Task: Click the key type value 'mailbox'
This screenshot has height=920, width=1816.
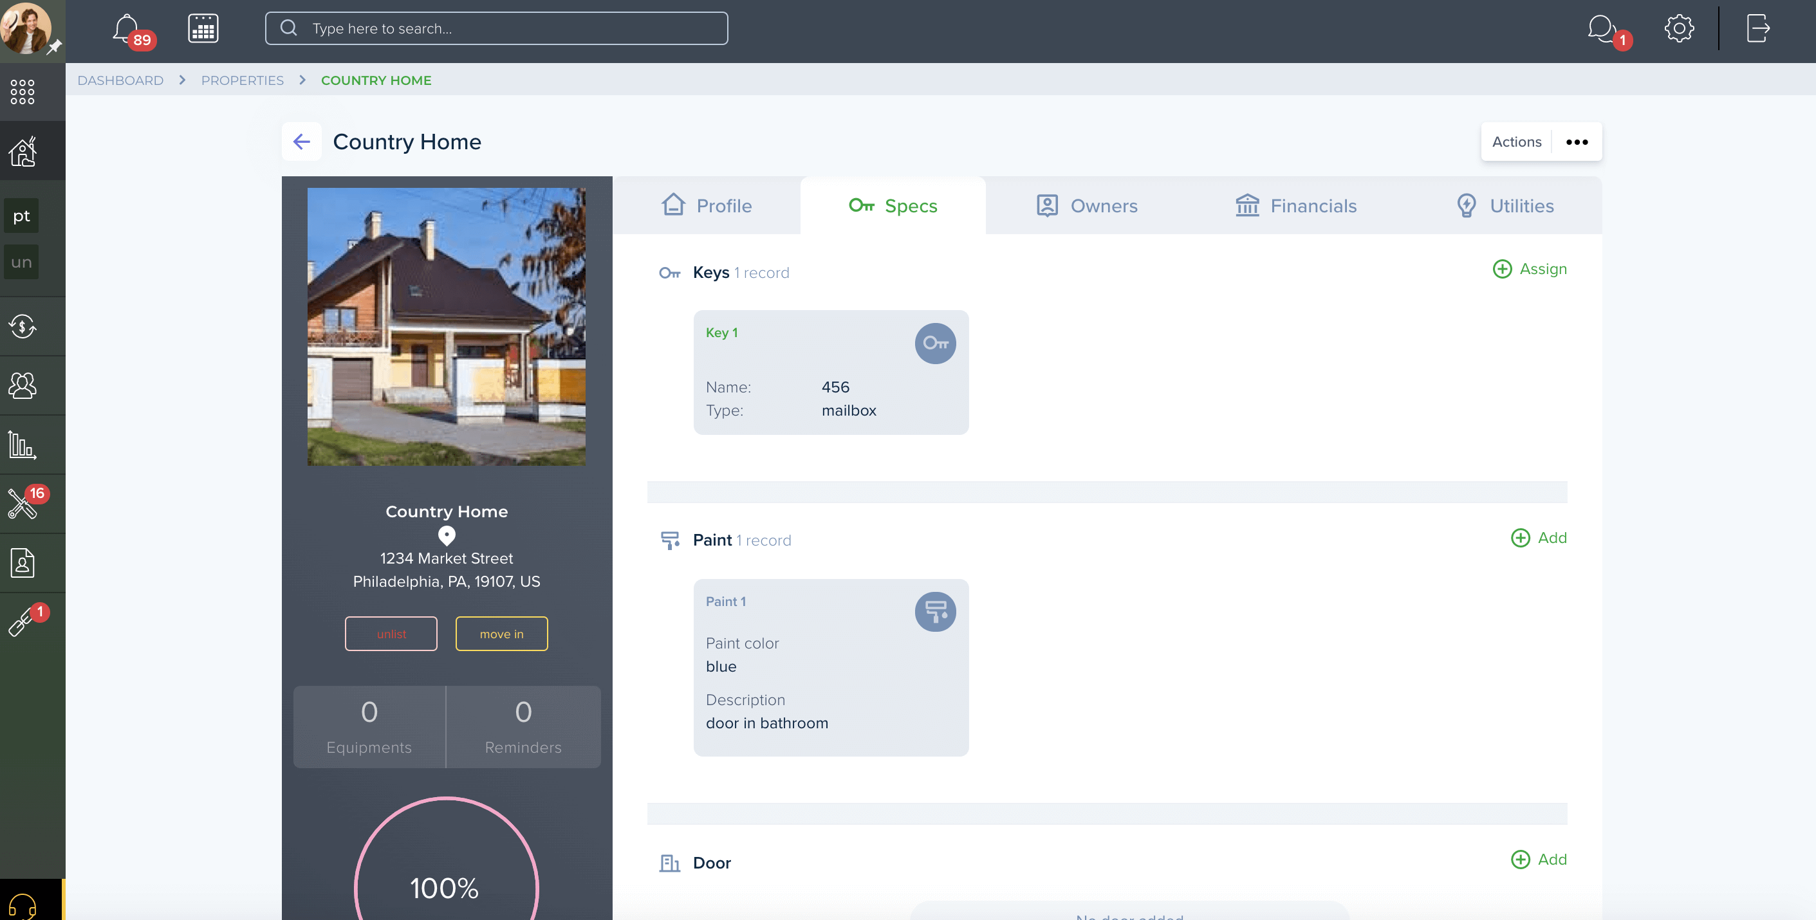Action: (x=849, y=410)
